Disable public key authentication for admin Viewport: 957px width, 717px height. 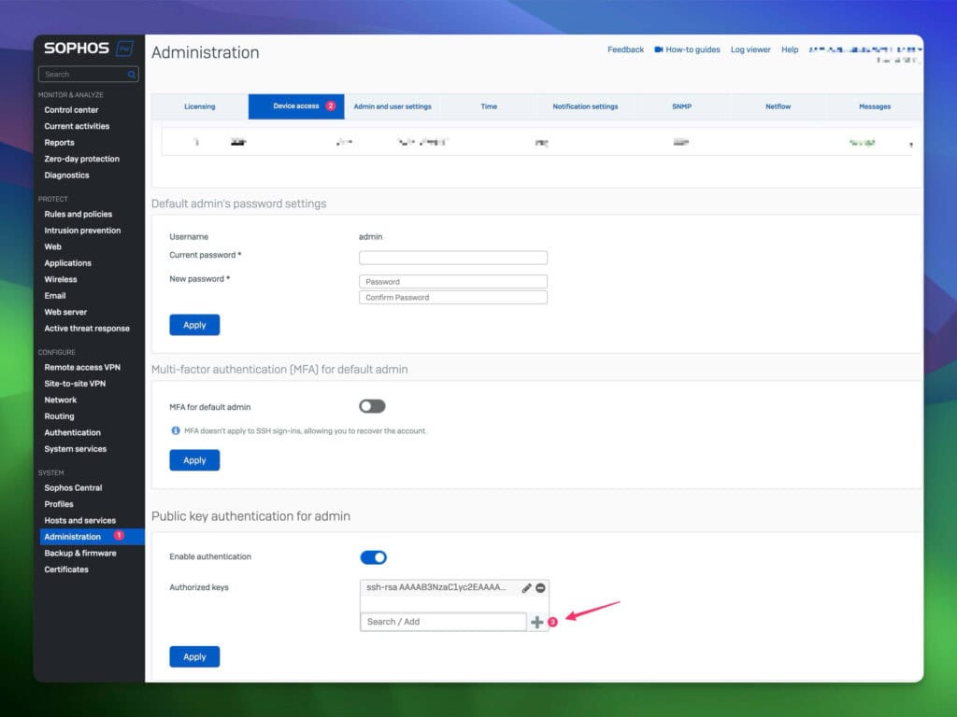pos(373,556)
